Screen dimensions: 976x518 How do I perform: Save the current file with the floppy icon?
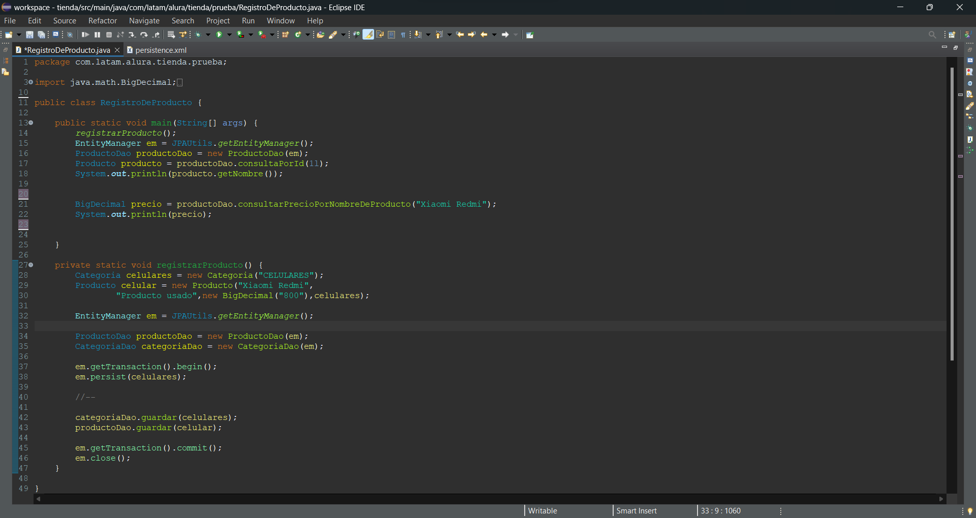pyautogui.click(x=29, y=35)
